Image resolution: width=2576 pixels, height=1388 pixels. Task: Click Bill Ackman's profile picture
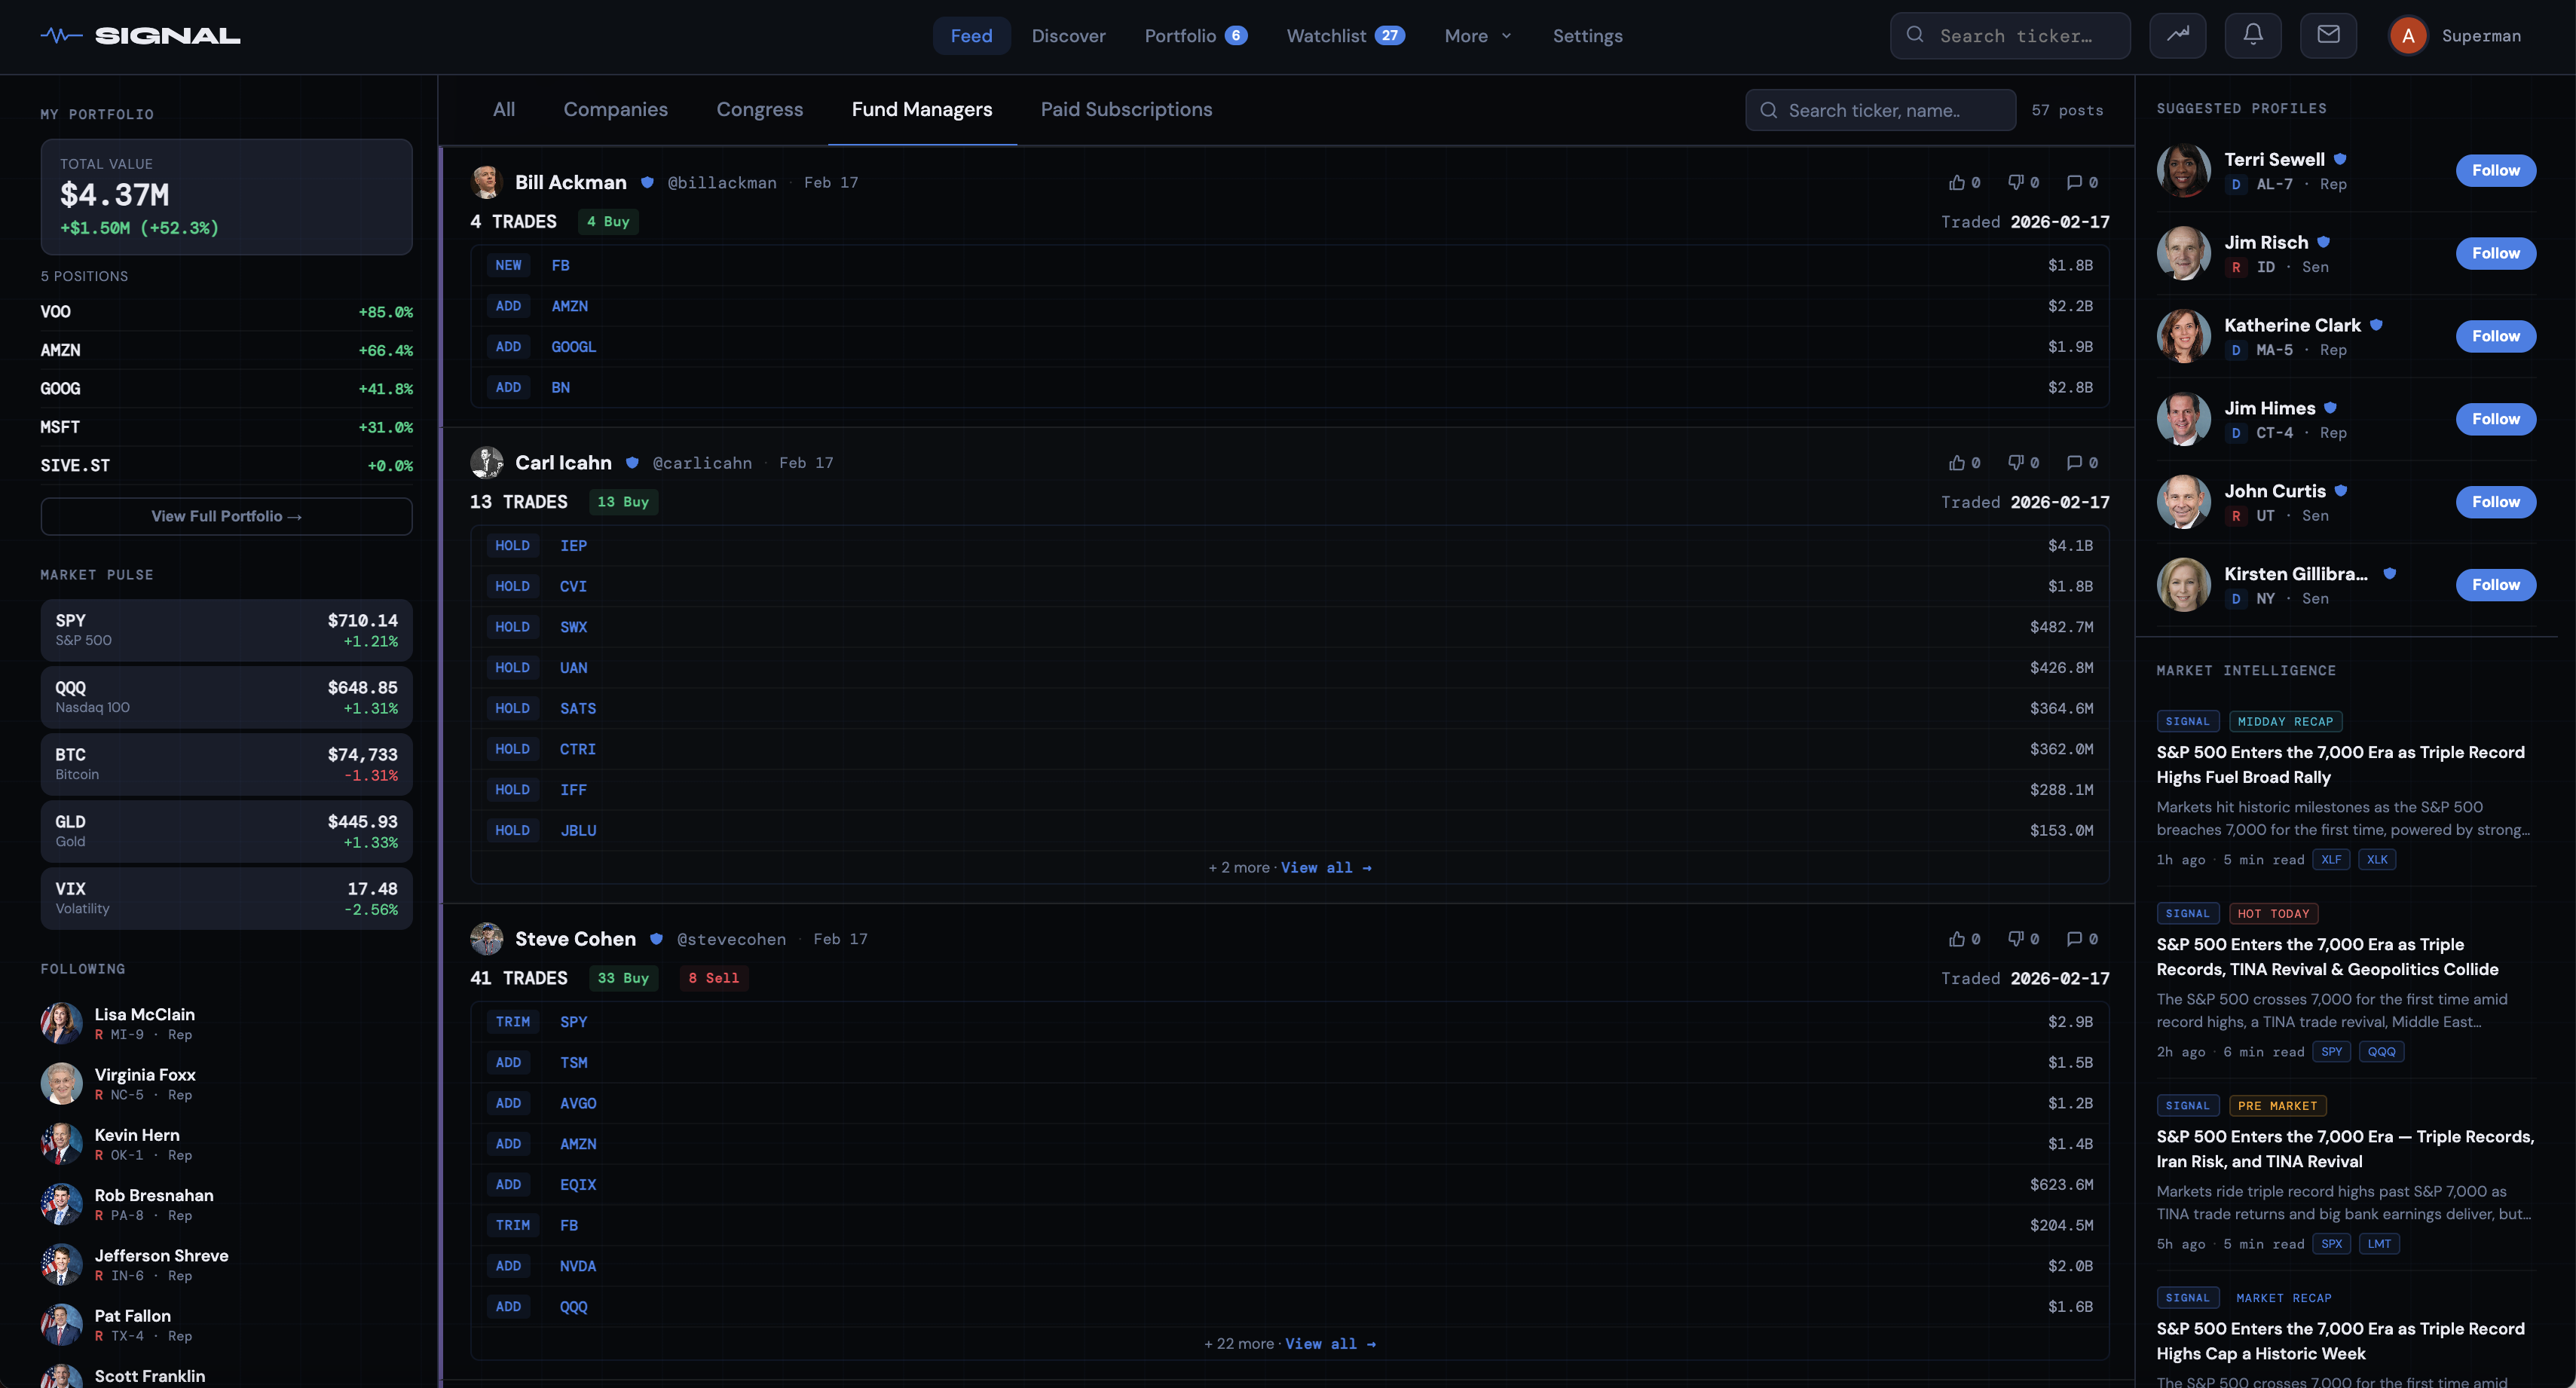click(x=487, y=182)
